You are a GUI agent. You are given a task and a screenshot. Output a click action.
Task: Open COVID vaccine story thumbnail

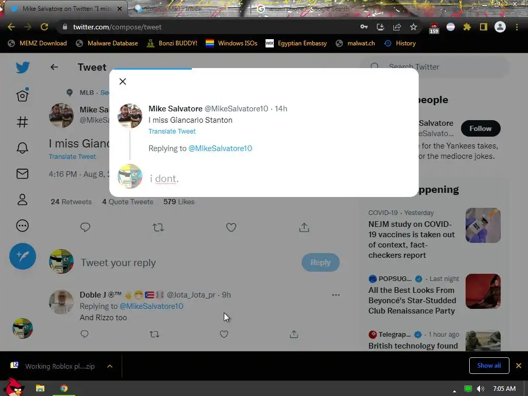coord(483,225)
